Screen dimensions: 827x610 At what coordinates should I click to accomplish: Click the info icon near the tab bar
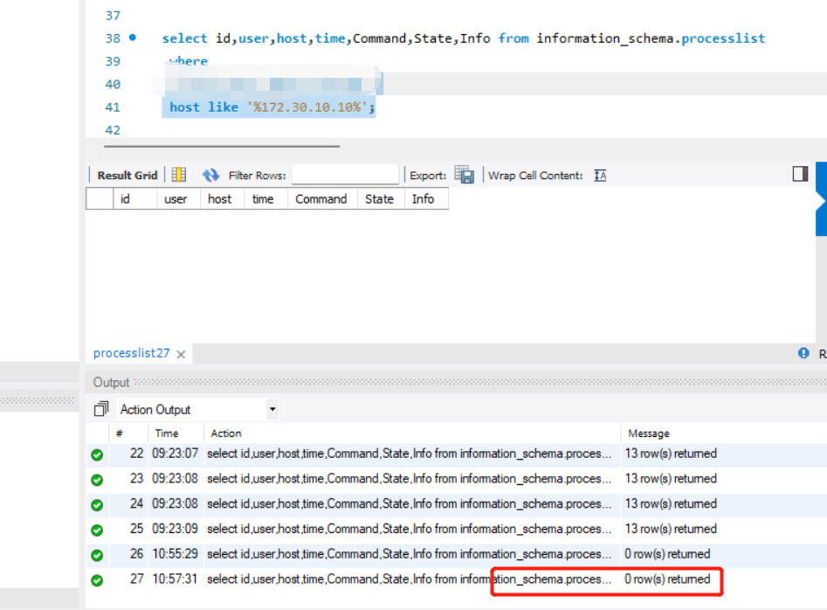tap(802, 353)
